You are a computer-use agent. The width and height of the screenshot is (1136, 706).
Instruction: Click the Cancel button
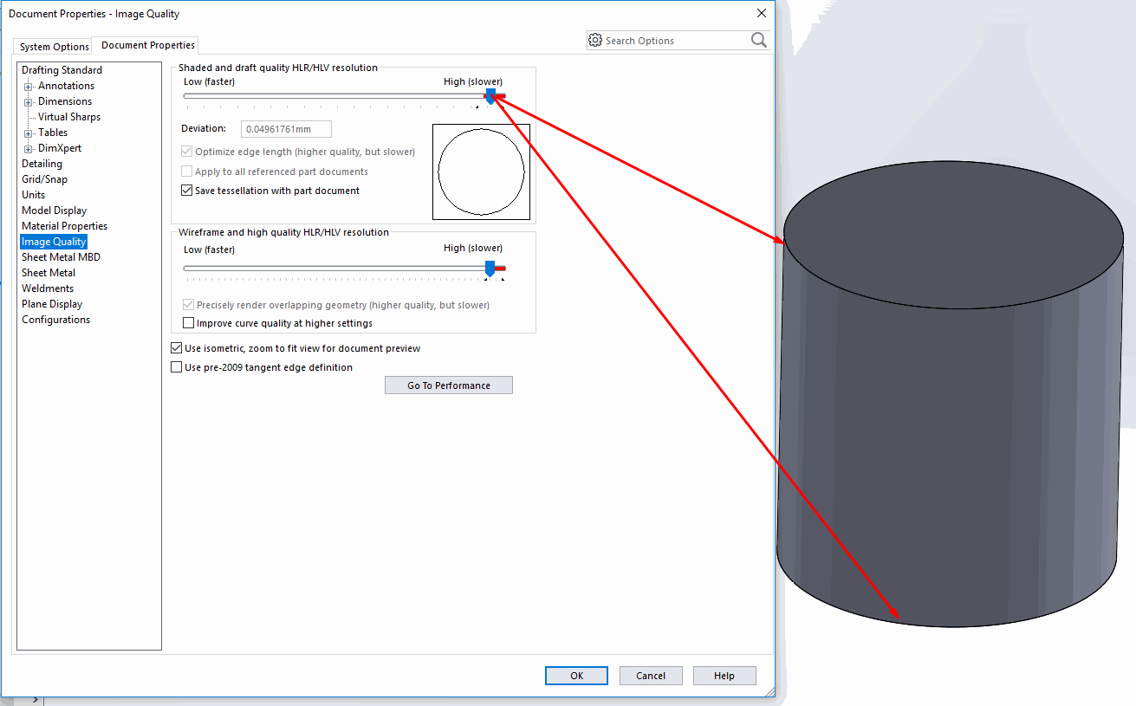[651, 676]
